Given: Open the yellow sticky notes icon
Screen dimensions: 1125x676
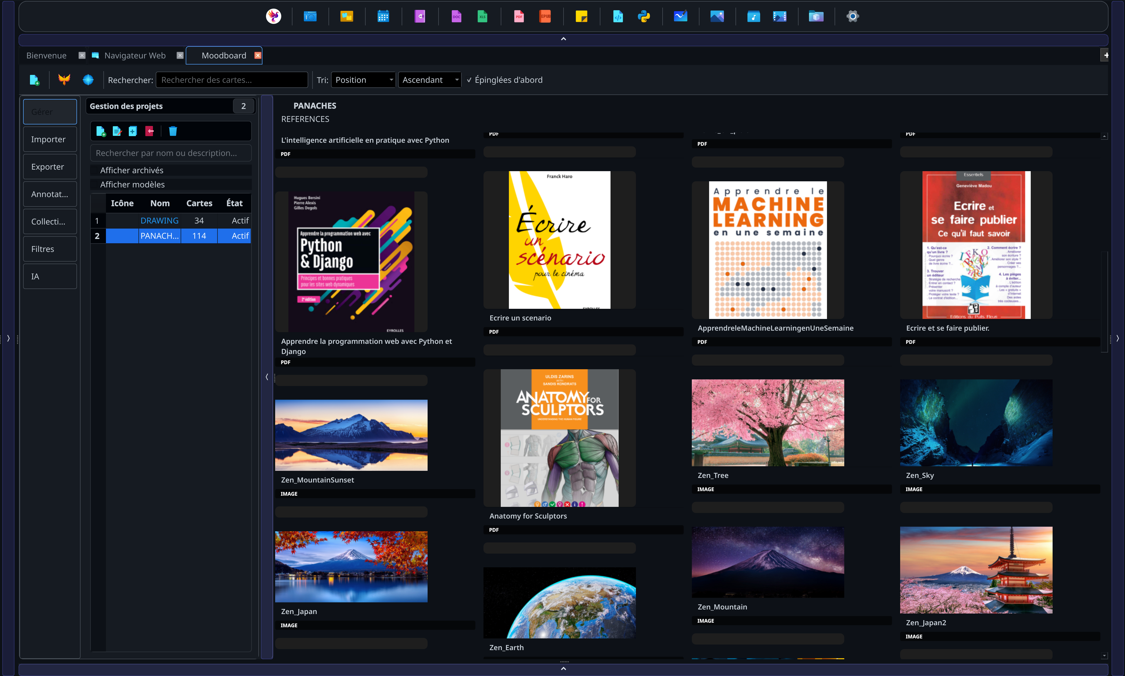Looking at the screenshot, I should 581,17.
